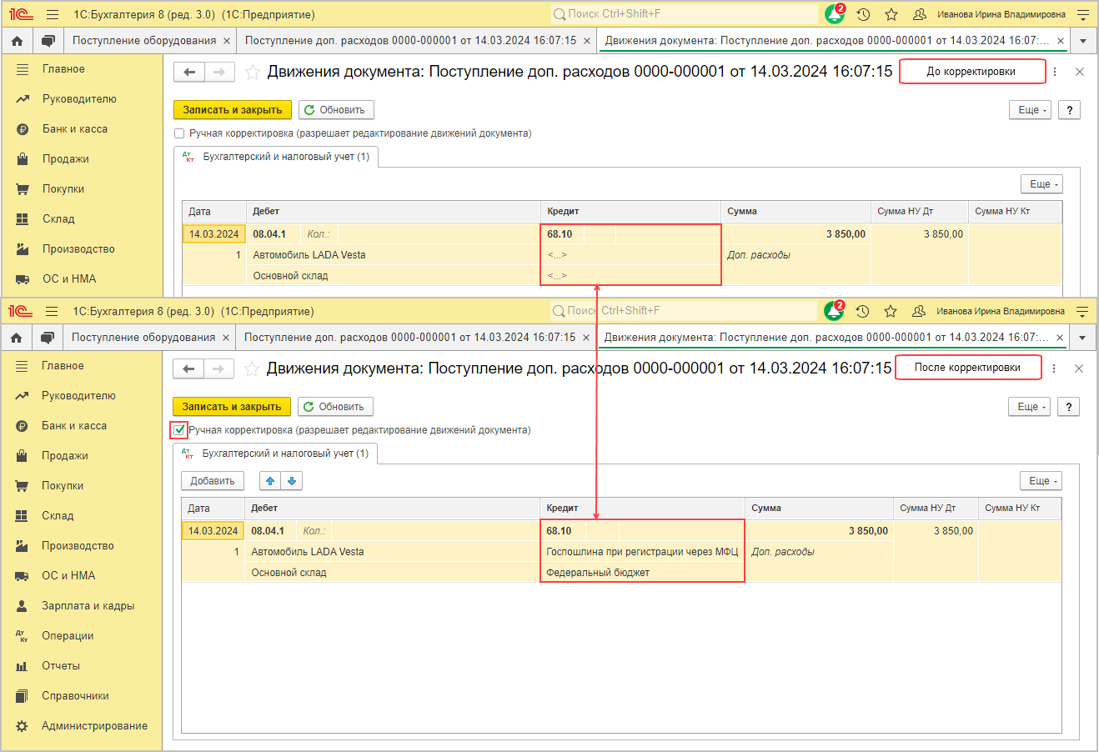Go back with left arrow in lower window

188,369
